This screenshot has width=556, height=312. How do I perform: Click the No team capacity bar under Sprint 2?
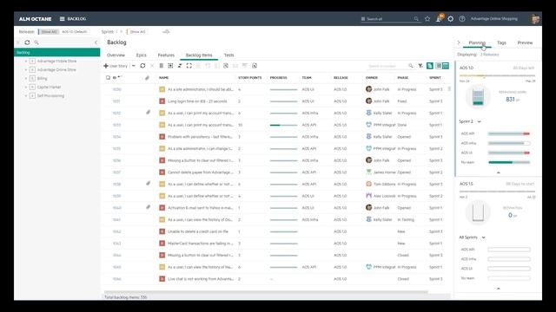(509, 162)
